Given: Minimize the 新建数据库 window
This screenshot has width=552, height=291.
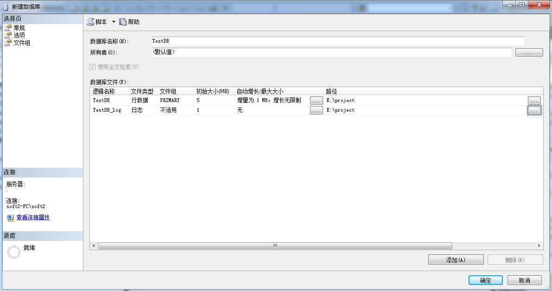Looking at the screenshot, I should (x=509, y=5).
